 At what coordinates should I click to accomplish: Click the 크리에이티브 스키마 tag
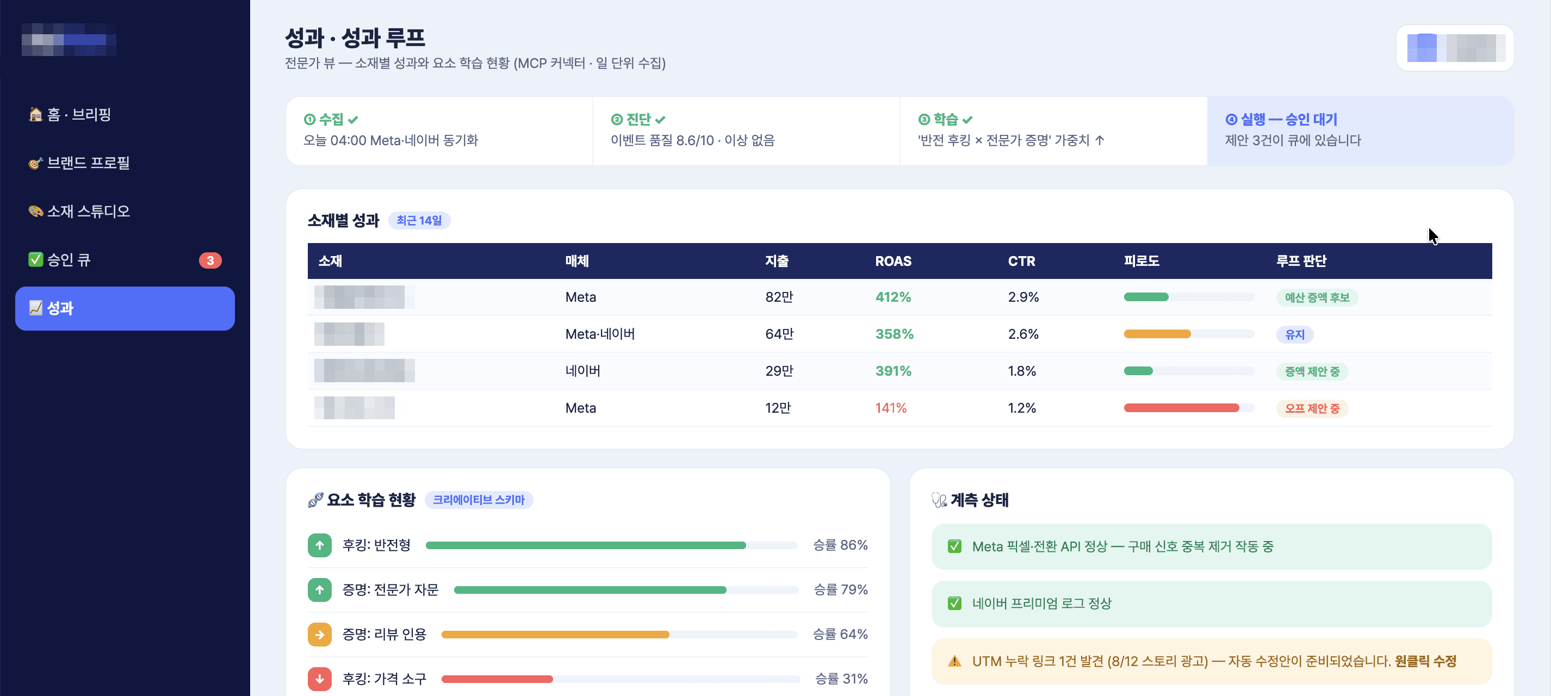[x=479, y=500]
